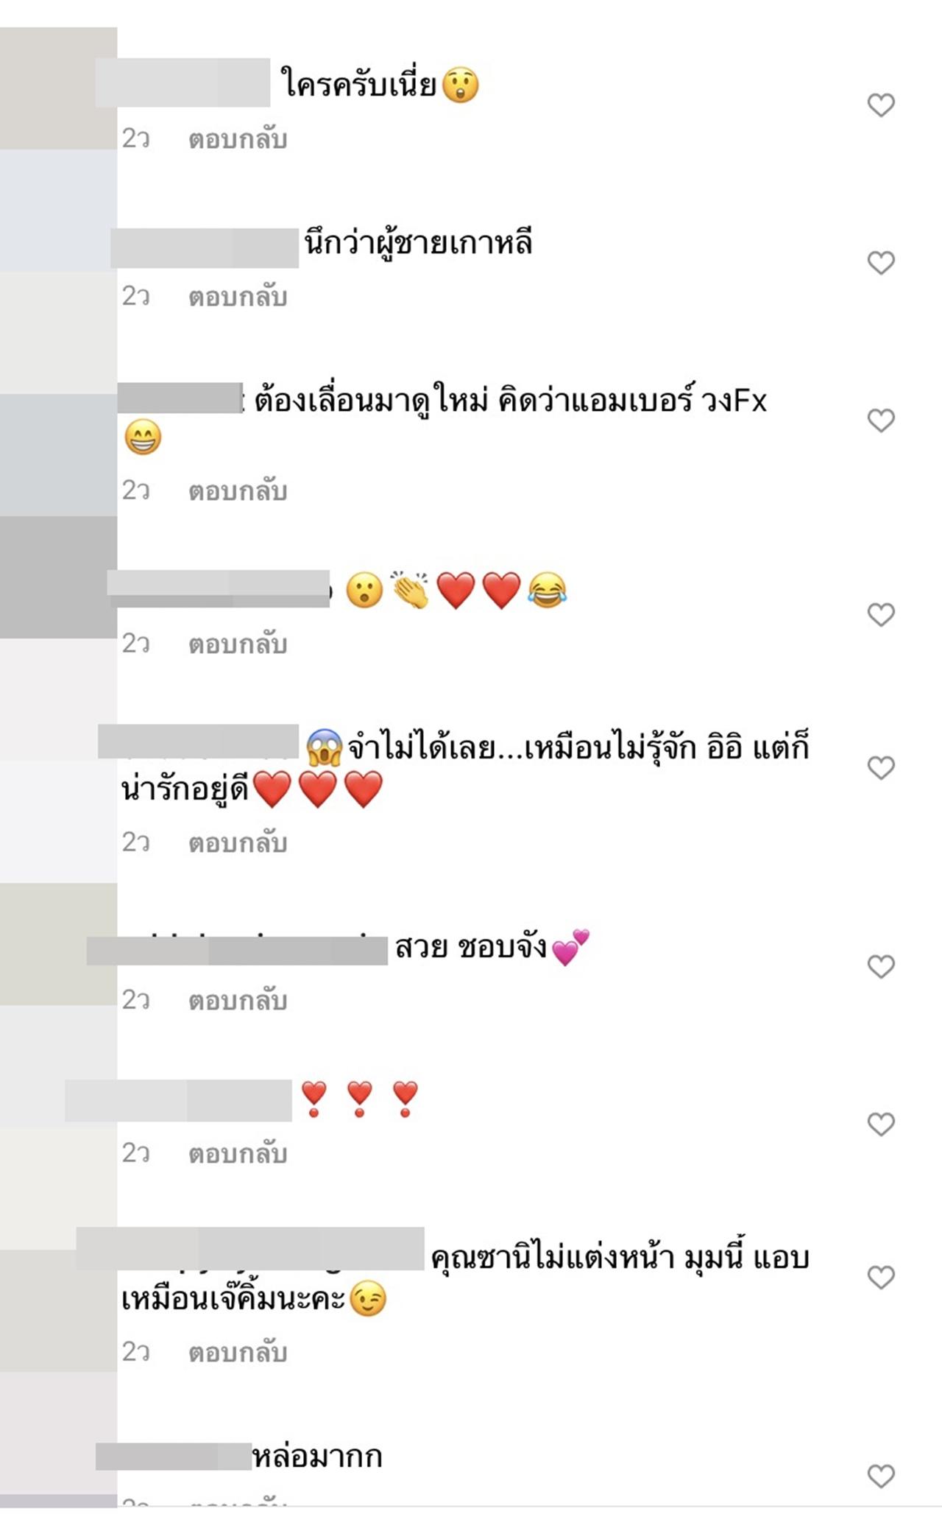
Task: Tap ตอบกลับ under 'นึกว่าผู้ชายเกาหลี'
Action: click(238, 297)
